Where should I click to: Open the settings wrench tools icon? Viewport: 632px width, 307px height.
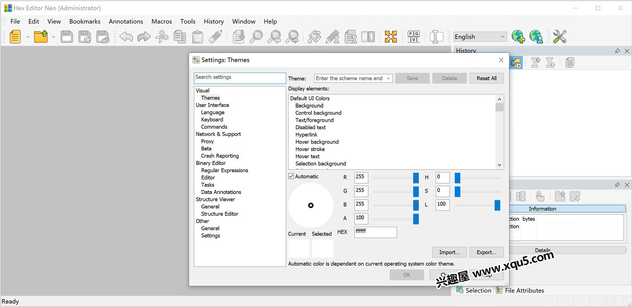pyautogui.click(x=560, y=37)
